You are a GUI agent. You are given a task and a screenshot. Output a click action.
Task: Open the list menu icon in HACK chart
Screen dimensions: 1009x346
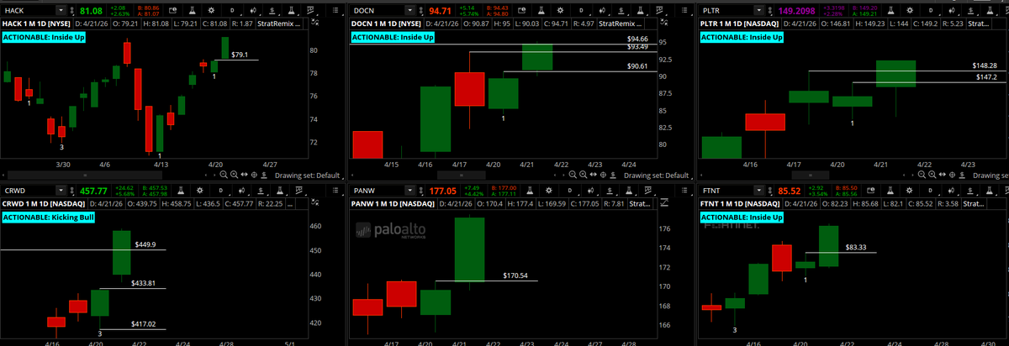coord(335,10)
